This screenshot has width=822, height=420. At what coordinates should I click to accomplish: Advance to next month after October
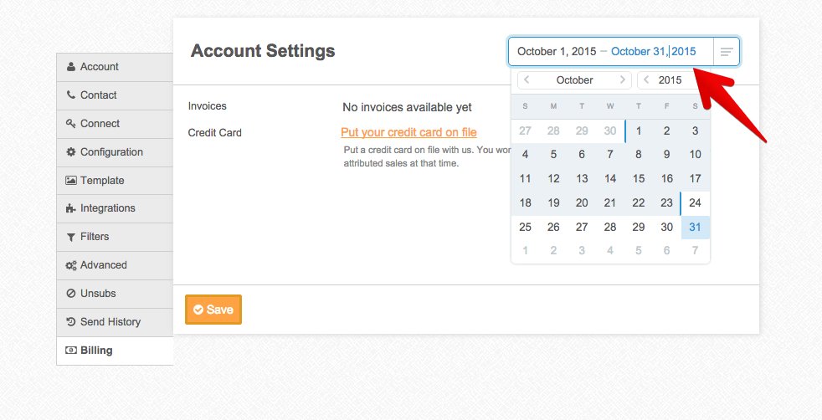point(622,80)
